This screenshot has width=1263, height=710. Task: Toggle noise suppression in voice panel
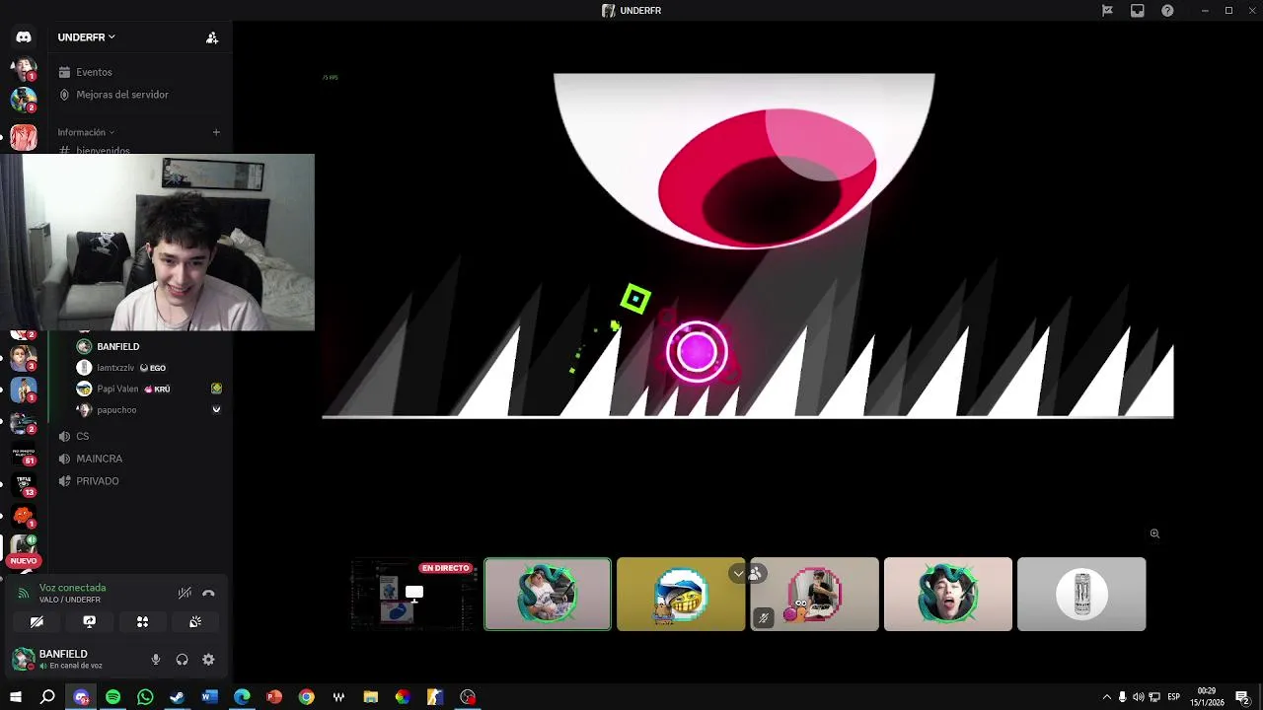click(x=185, y=593)
